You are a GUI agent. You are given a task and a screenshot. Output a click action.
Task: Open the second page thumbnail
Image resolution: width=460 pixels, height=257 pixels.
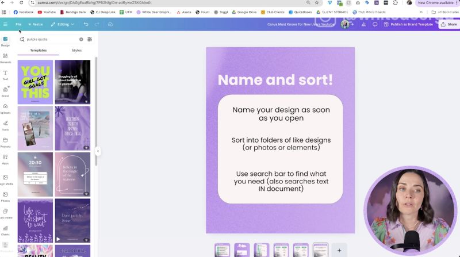coord(241,250)
